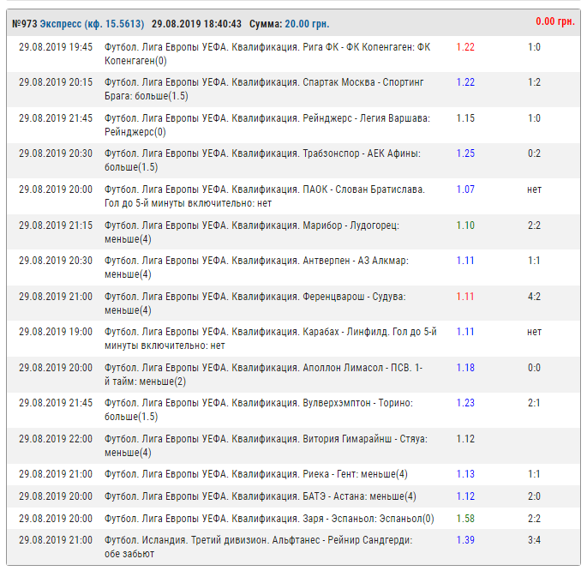
Task: Click score 1:1 in the Риека row
Action: point(534,474)
